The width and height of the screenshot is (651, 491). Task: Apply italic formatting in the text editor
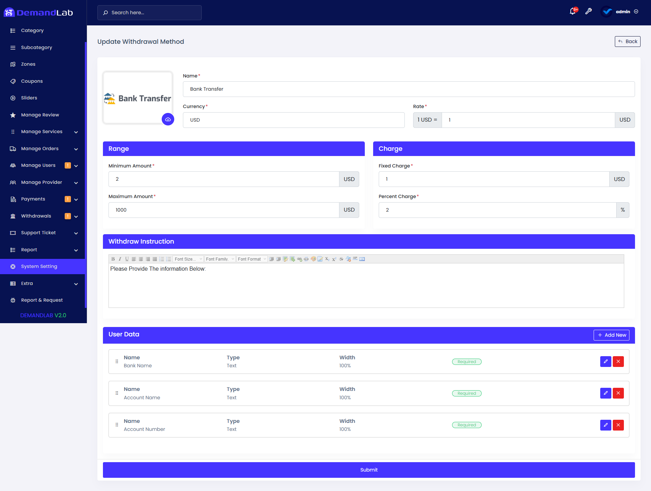tap(120, 259)
